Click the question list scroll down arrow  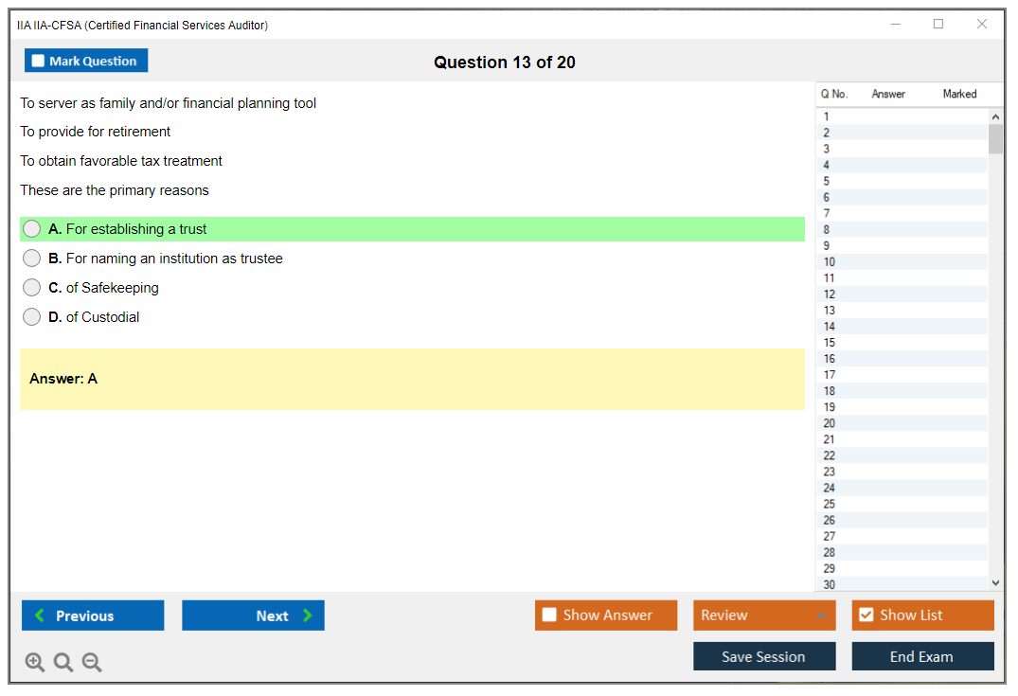pyautogui.click(x=995, y=583)
